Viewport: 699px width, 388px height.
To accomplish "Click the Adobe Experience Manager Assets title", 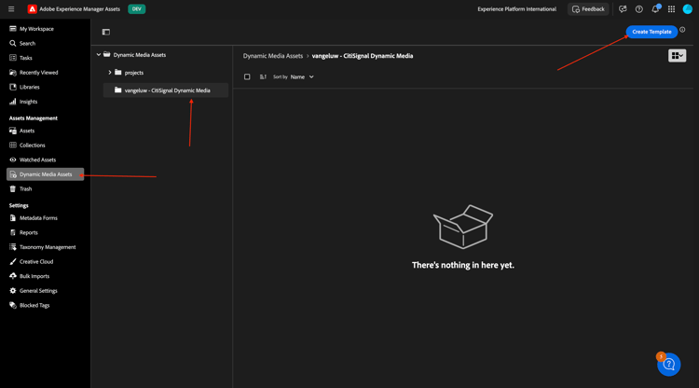I will [x=79, y=9].
